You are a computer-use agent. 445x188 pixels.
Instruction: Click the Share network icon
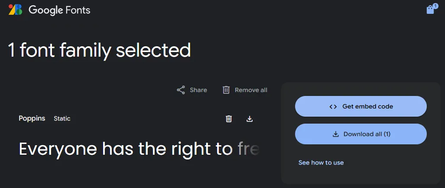pos(181,90)
